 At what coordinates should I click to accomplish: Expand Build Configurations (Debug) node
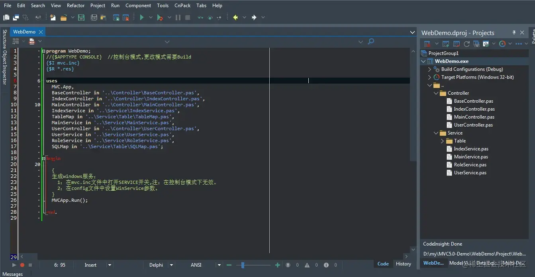click(x=429, y=69)
